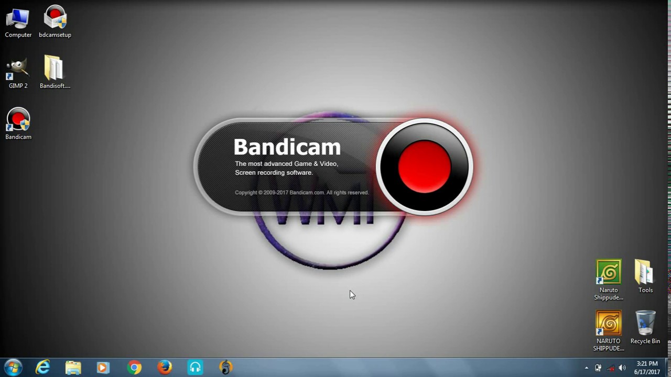Image resolution: width=671 pixels, height=377 pixels.
Task: Open the teal headphones app on taskbar
Action: 195,368
